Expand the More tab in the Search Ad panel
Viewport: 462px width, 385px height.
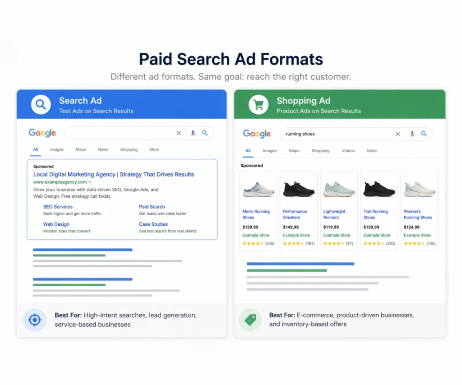point(154,149)
